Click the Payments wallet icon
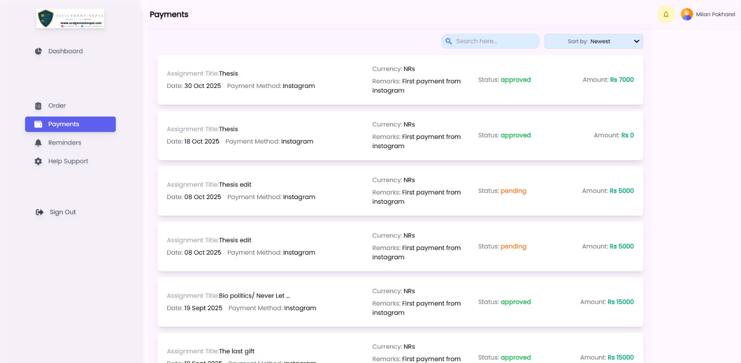This screenshot has width=741, height=363. pyautogui.click(x=38, y=124)
